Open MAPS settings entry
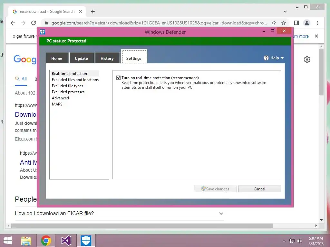 click(57, 104)
